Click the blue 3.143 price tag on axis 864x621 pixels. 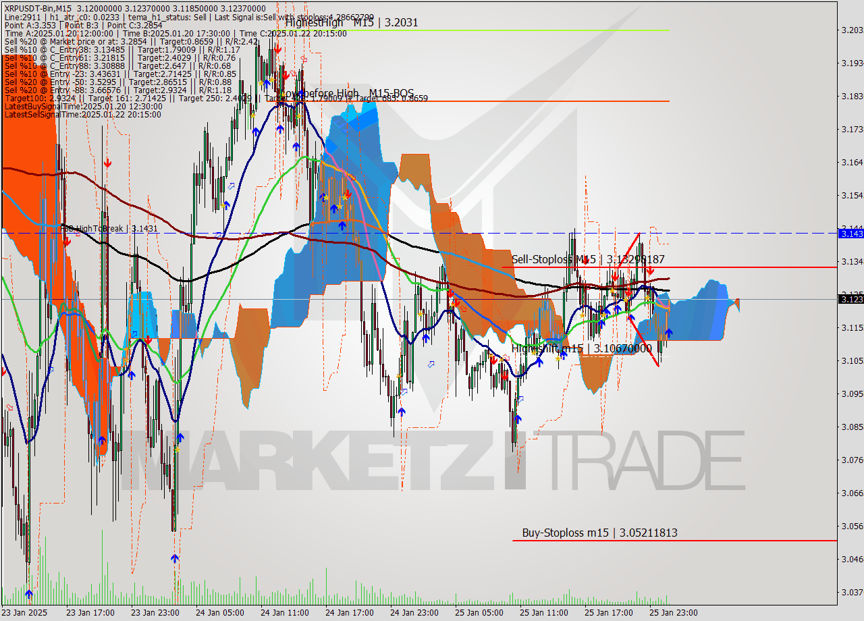coord(850,233)
